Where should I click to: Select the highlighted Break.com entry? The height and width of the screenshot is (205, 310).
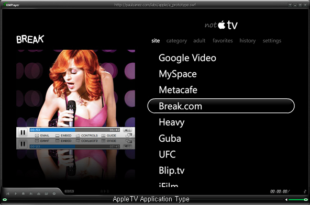pyautogui.click(x=221, y=106)
